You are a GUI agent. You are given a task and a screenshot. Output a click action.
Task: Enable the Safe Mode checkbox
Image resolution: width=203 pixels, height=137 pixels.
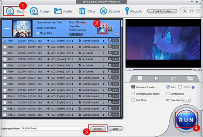(x=133, y=100)
